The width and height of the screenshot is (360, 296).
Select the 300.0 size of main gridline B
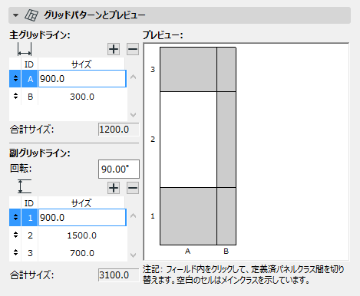coord(82,97)
